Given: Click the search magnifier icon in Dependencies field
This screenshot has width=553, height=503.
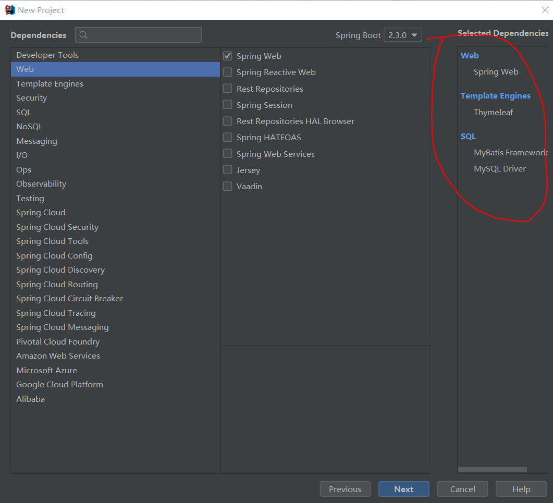Looking at the screenshot, I should click(x=83, y=34).
